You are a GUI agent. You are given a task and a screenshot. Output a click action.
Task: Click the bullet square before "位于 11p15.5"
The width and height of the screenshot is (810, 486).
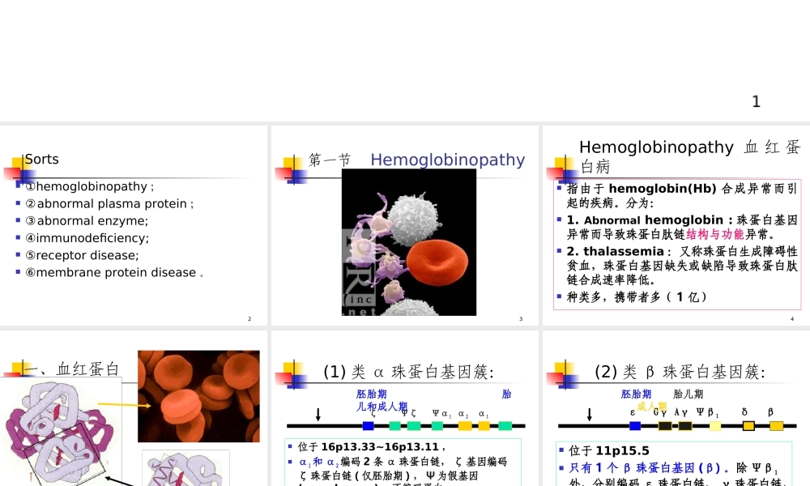[x=561, y=450]
